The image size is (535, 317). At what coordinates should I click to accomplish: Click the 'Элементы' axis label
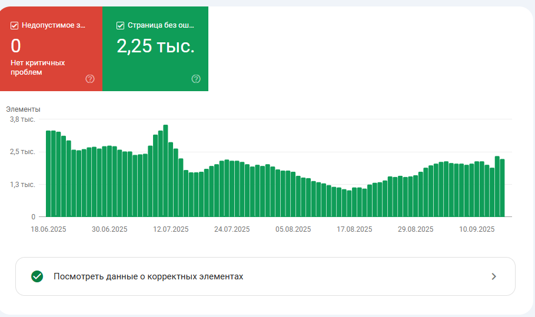click(x=23, y=109)
